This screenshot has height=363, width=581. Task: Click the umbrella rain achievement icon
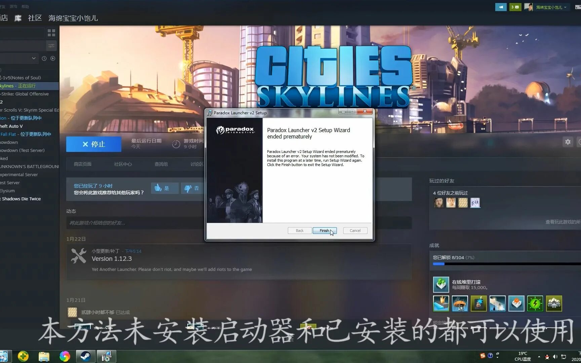coord(460,304)
